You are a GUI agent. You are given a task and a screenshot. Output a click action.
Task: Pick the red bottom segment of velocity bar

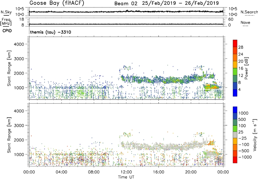tap(235, 160)
